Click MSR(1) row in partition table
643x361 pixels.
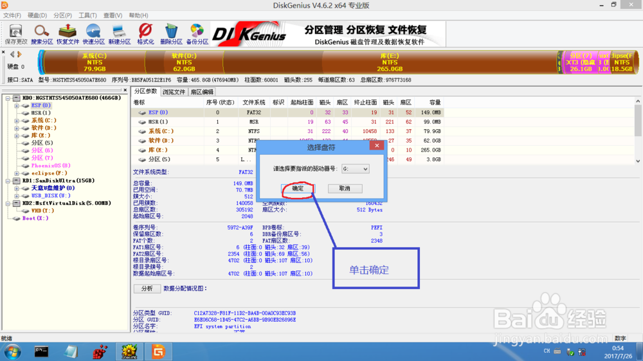(288, 121)
